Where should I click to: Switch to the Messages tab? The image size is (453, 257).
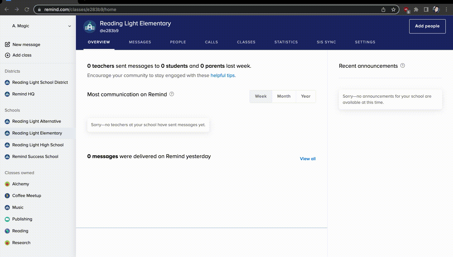point(140,42)
